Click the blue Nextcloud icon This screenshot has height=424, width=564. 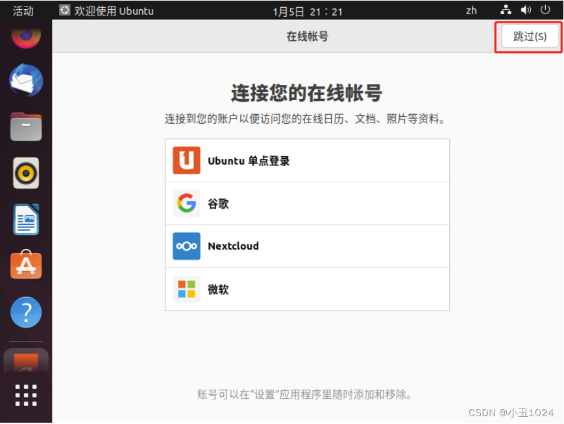[x=186, y=246]
